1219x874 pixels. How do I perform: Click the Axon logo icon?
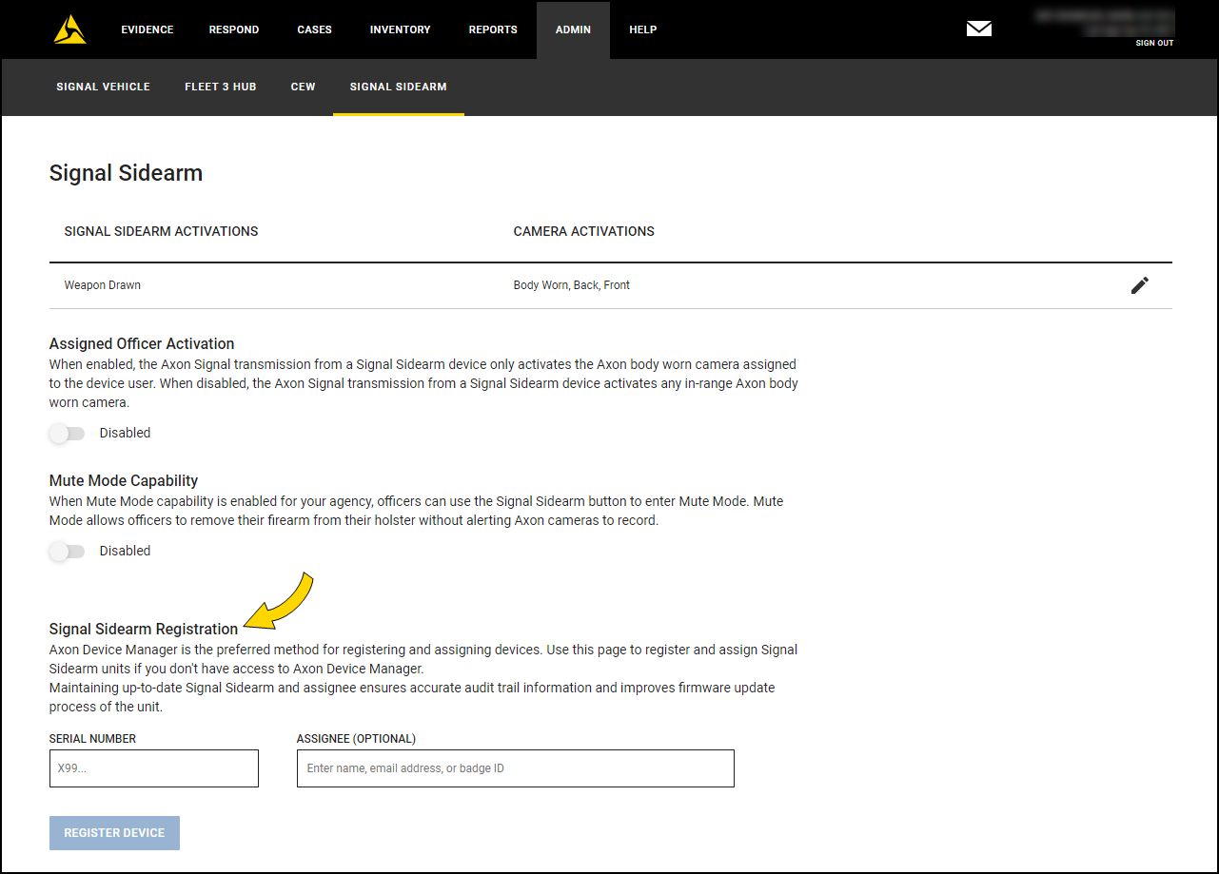tap(69, 29)
